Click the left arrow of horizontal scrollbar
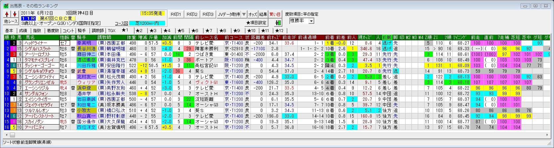The height and width of the screenshot is (148, 554). (6, 135)
